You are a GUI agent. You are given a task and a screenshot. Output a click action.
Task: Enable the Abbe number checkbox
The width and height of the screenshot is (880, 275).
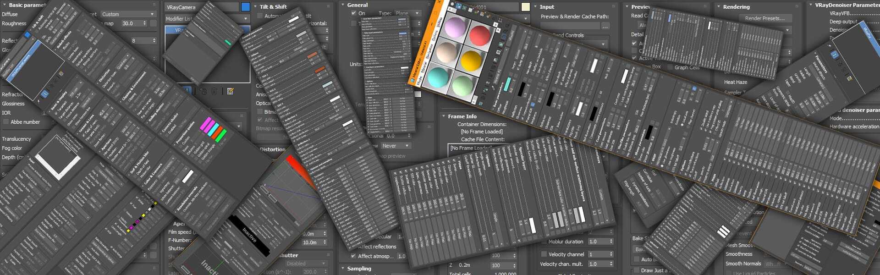coord(6,122)
